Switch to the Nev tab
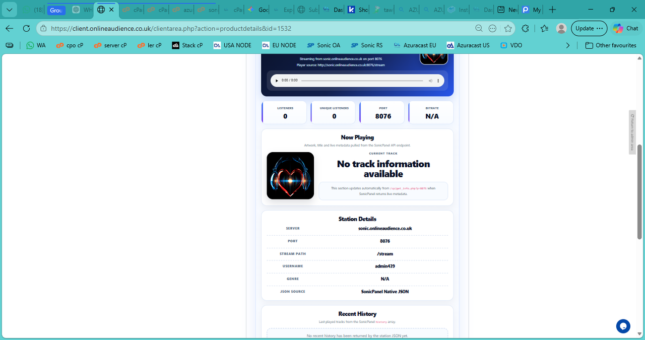 (507, 10)
